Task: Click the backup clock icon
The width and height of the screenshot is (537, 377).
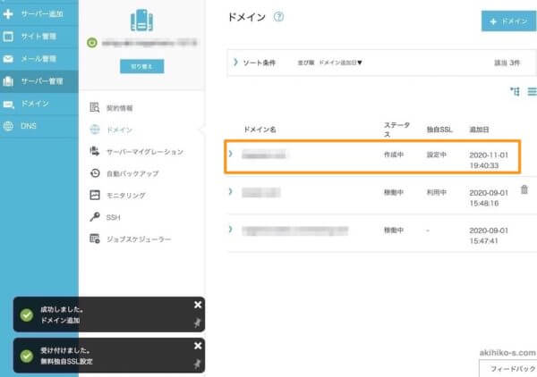Action: pyautogui.click(x=95, y=173)
